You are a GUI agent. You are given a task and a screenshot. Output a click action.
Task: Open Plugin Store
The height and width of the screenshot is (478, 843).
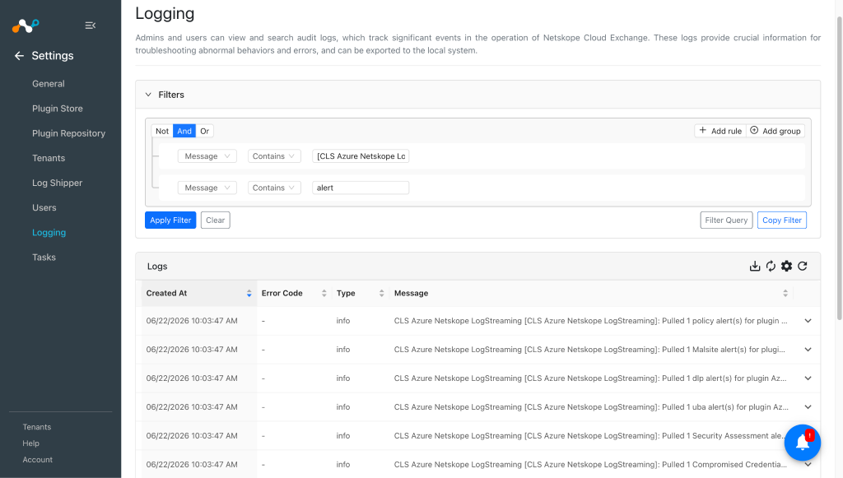pyautogui.click(x=58, y=109)
